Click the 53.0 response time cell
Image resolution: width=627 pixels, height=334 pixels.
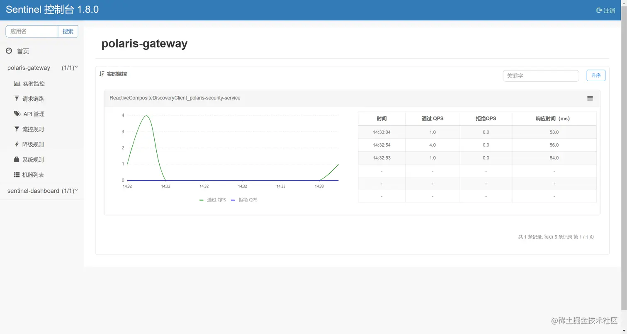pos(554,132)
